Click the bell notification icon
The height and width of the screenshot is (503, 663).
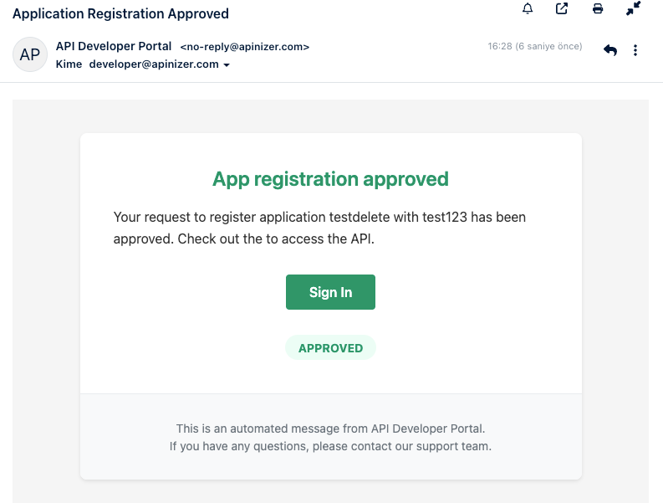528,9
